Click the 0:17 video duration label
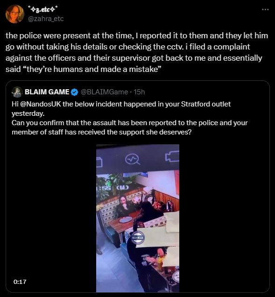Viewport: 275px width, 297px height. click(20, 282)
